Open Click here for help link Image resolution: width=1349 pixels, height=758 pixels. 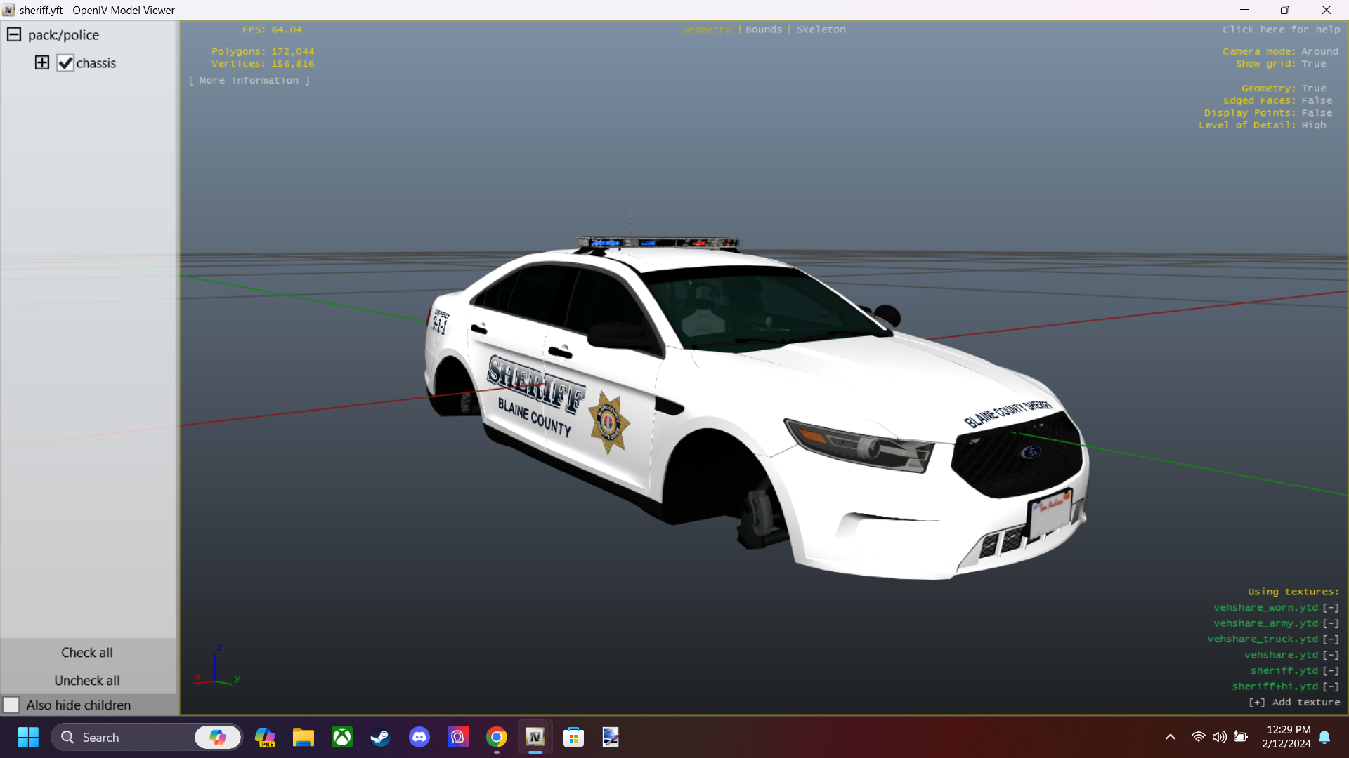tap(1281, 29)
